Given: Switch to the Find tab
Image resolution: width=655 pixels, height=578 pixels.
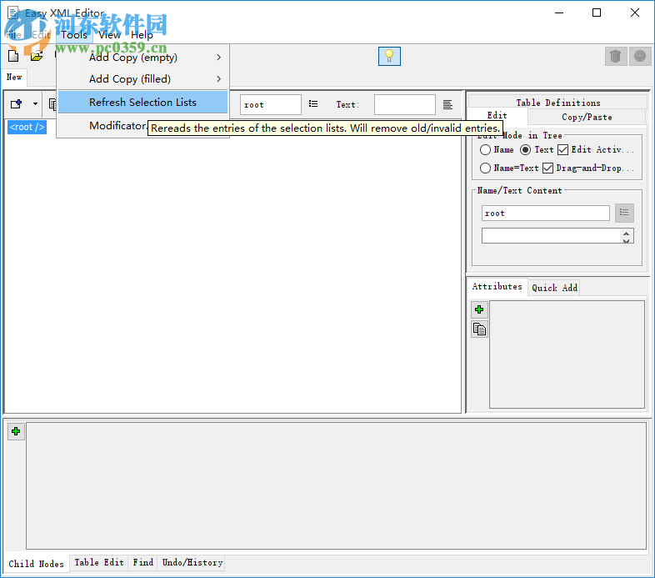Looking at the screenshot, I should click(142, 562).
